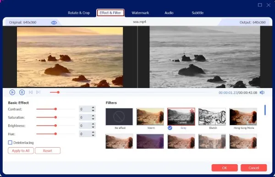The image size is (275, 177).
Task: Click the Apply to All button
Action: 21,151
